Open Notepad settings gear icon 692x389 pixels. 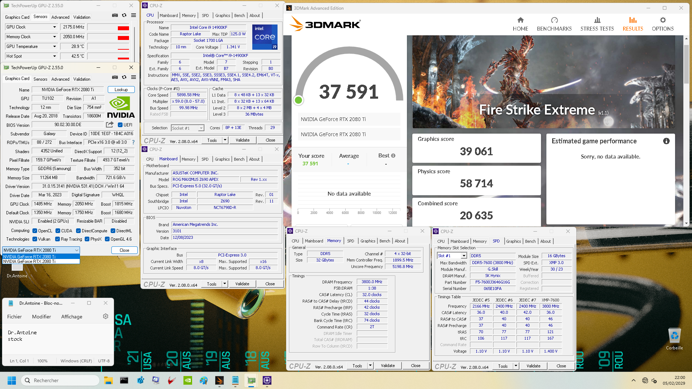(106, 316)
